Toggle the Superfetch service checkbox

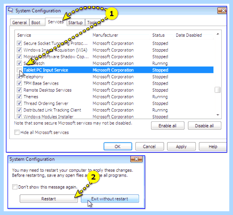(19, 63)
